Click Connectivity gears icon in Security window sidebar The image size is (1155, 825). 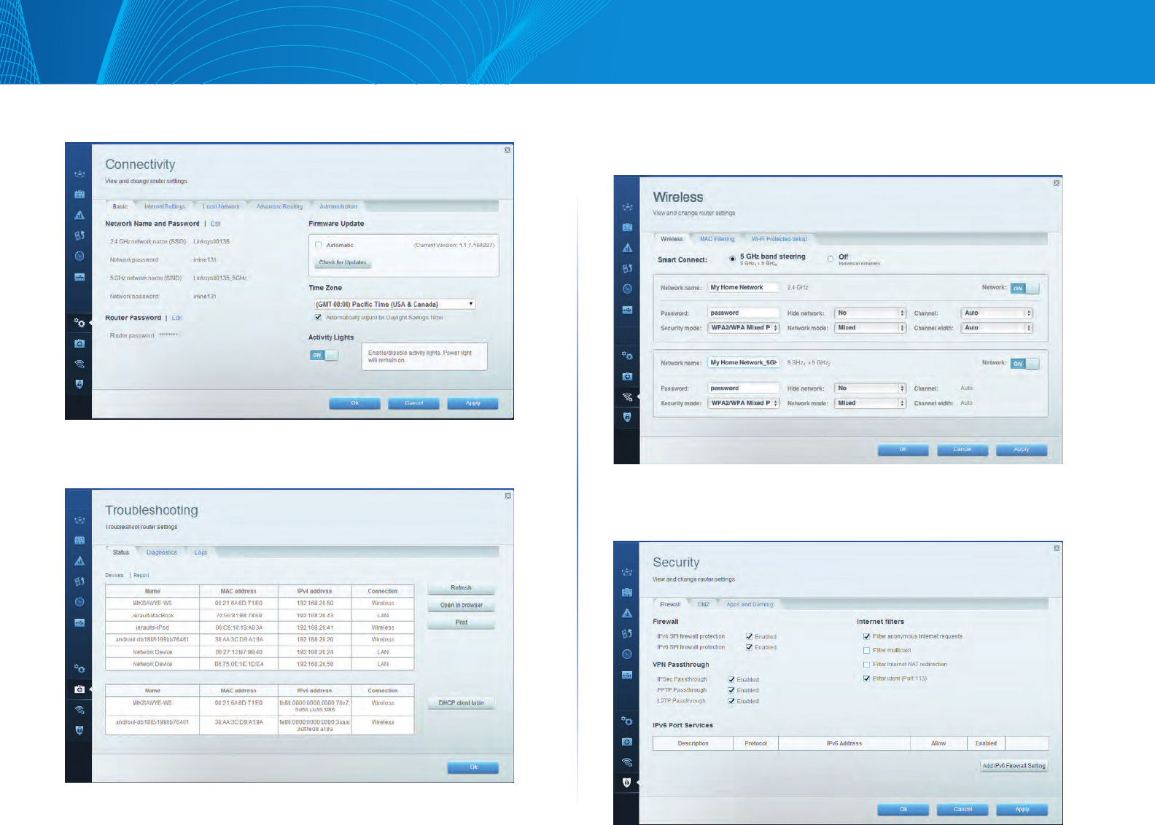click(627, 721)
